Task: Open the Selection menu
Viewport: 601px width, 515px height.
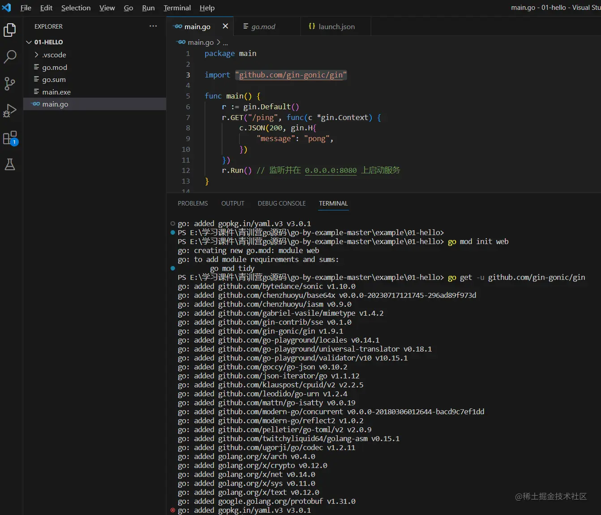Action: click(76, 8)
